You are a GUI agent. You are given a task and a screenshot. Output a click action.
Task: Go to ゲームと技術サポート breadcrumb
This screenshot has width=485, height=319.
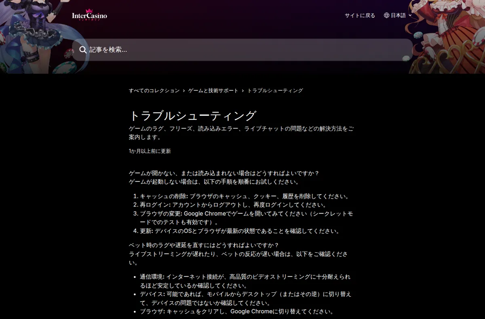(213, 90)
